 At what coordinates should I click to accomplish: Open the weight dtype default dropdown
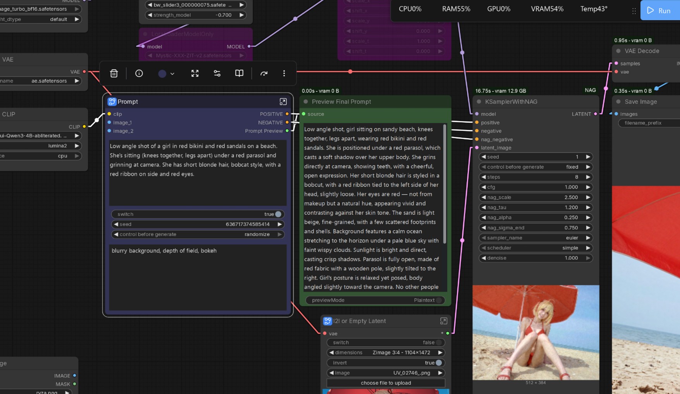[x=40, y=19]
